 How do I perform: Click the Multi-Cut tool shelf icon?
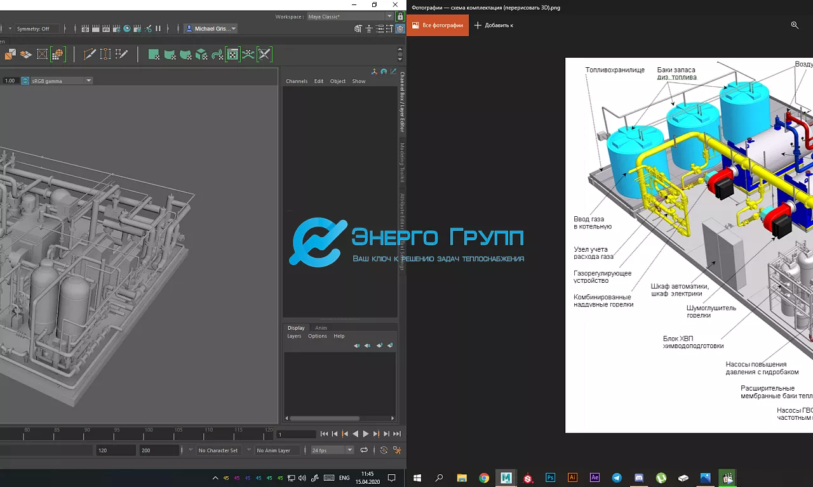[x=90, y=55]
